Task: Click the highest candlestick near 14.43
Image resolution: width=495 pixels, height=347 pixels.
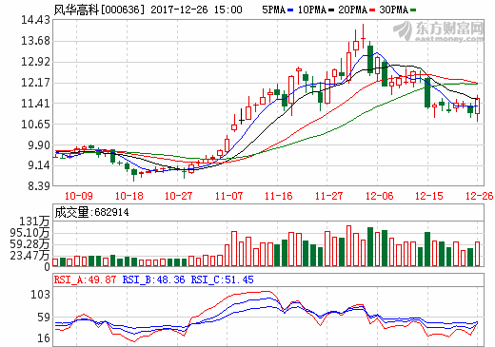Action: (x=363, y=37)
